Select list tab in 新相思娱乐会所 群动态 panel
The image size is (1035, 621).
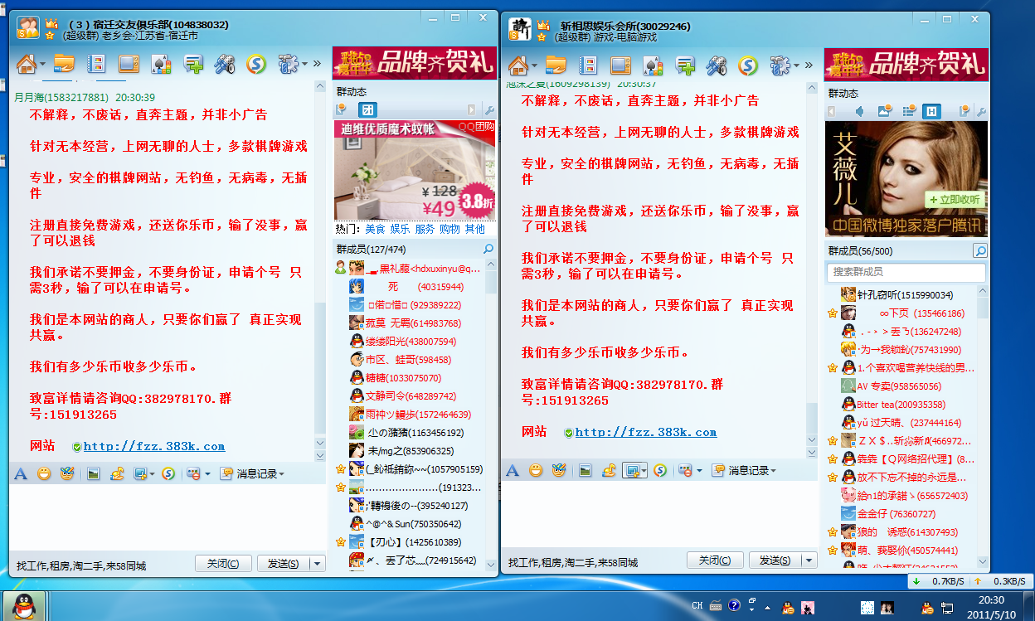pos(909,111)
